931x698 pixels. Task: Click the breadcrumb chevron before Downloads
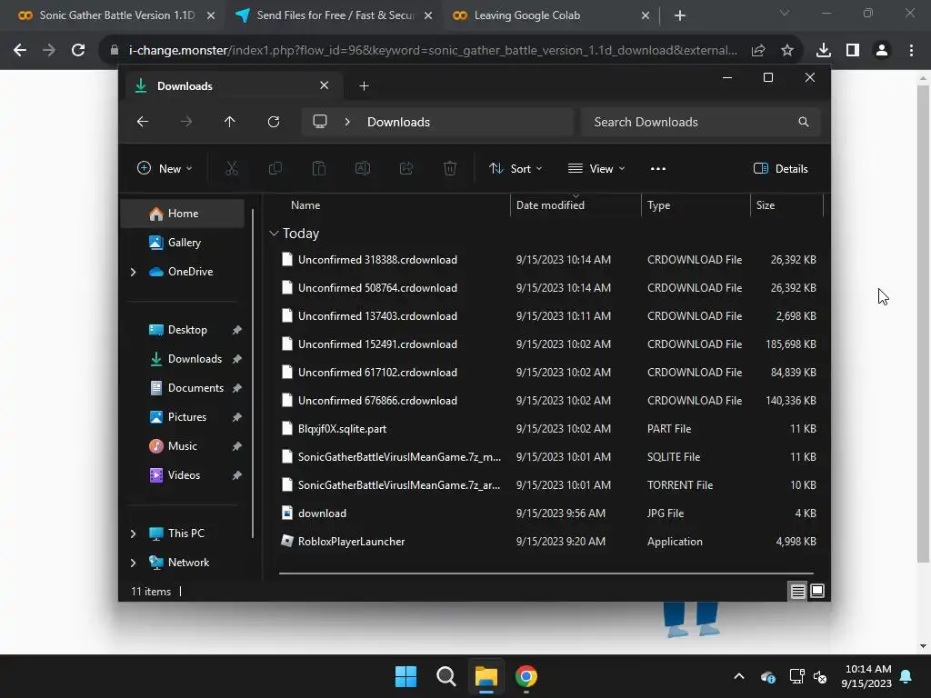347,122
